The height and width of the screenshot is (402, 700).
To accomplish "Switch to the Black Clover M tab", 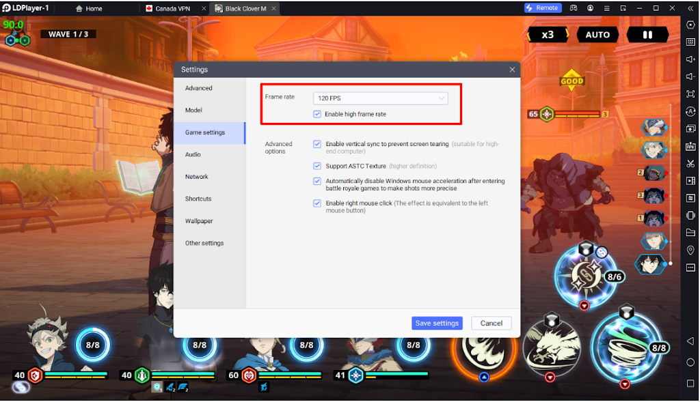I will point(241,8).
